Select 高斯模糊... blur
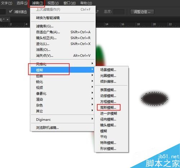 click(x=111, y=108)
